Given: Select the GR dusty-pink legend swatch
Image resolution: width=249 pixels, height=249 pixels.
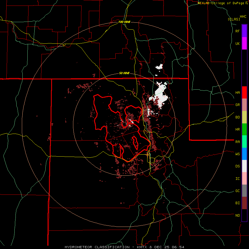Looking at the screenshot, I should point(244,105).
